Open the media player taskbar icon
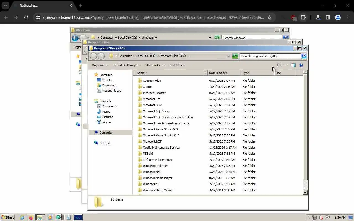Viewport: 354px width, 221px height. point(50,217)
